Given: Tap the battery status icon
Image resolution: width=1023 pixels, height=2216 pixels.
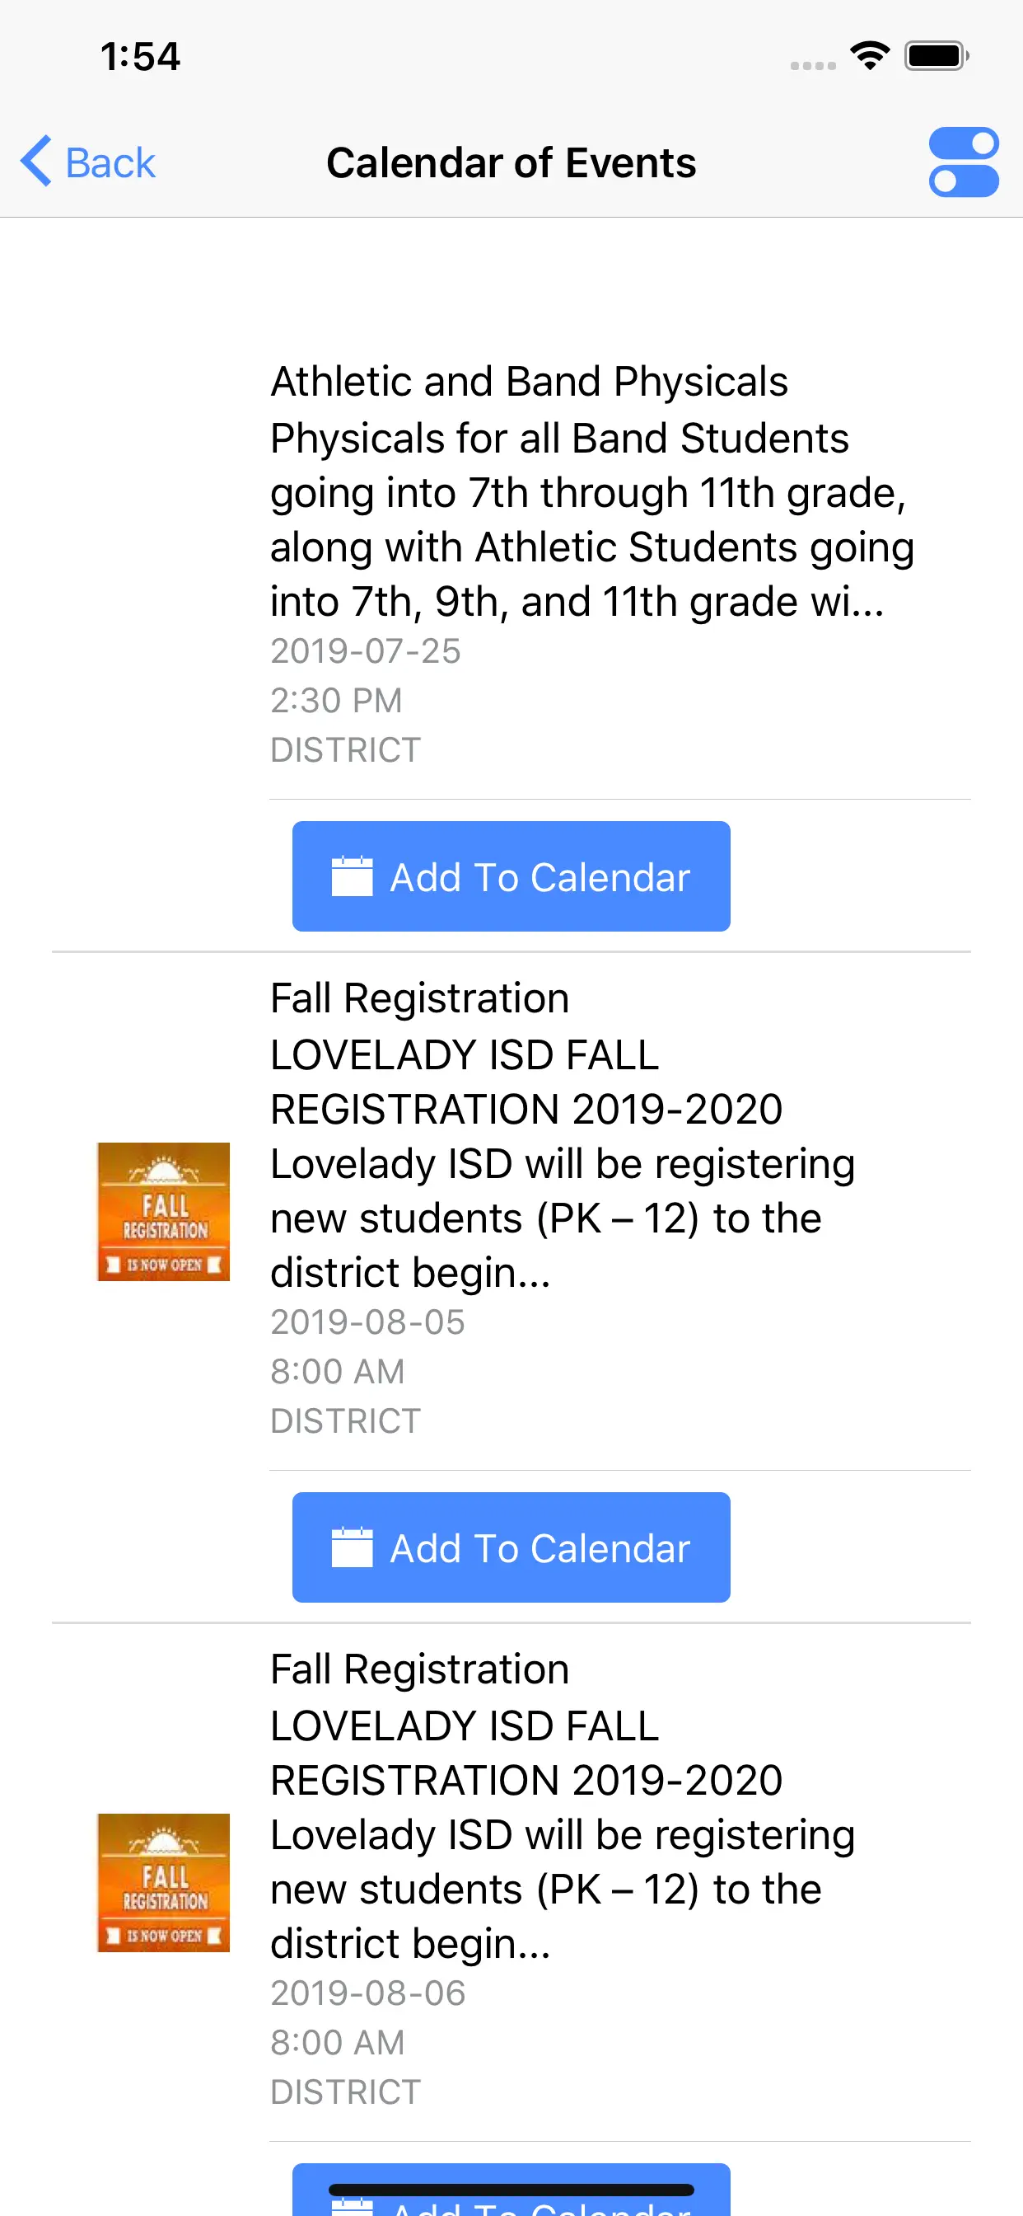Looking at the screenshot, I should point(936,57).
